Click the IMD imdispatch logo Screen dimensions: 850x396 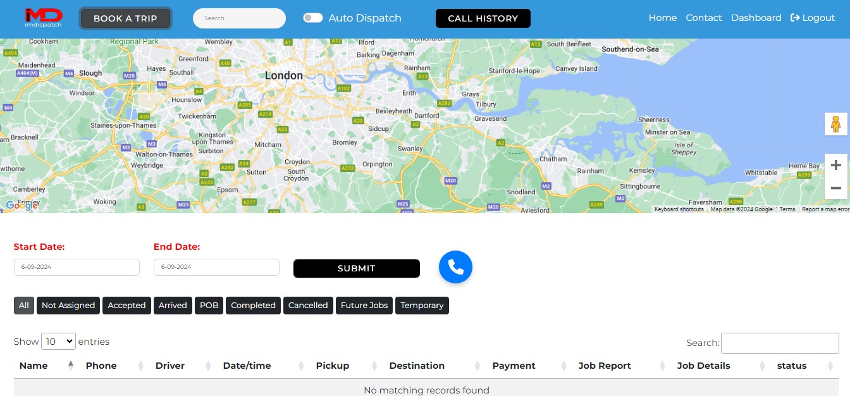click(44, 18)
